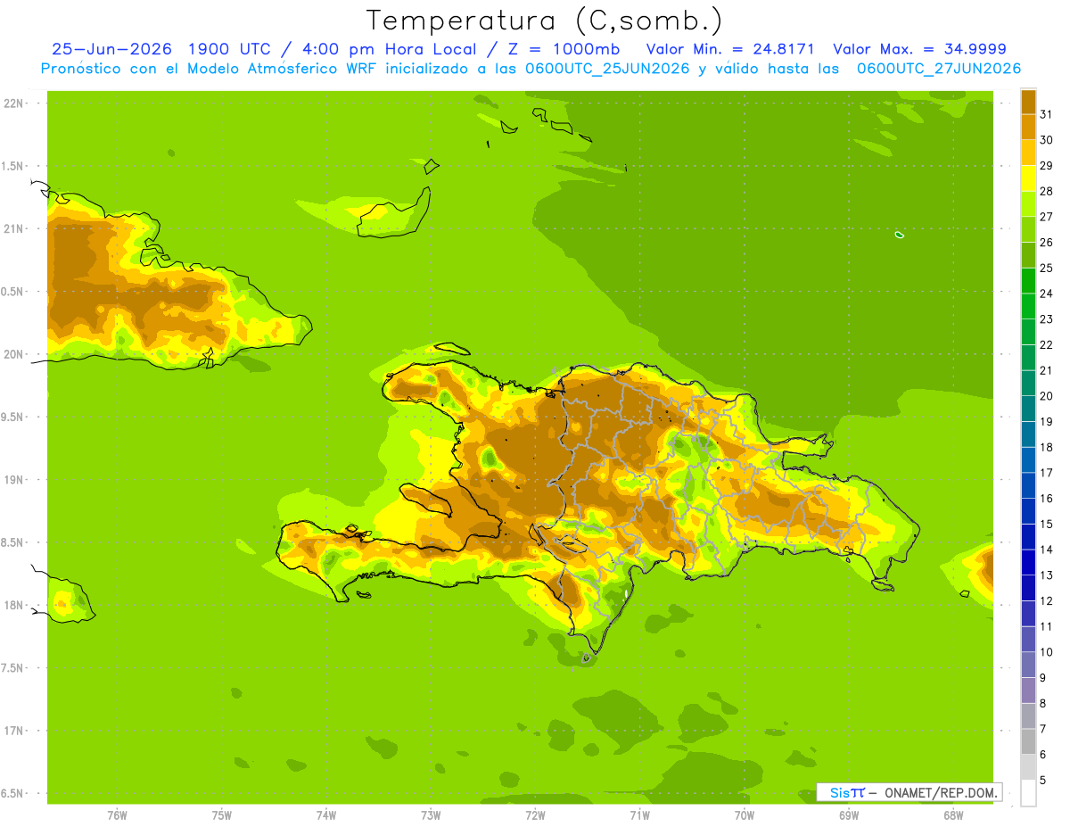Click legend value label "28"
Image resolution: width=1070 pixels, height=827 pixels.
tap(1047, 191)
